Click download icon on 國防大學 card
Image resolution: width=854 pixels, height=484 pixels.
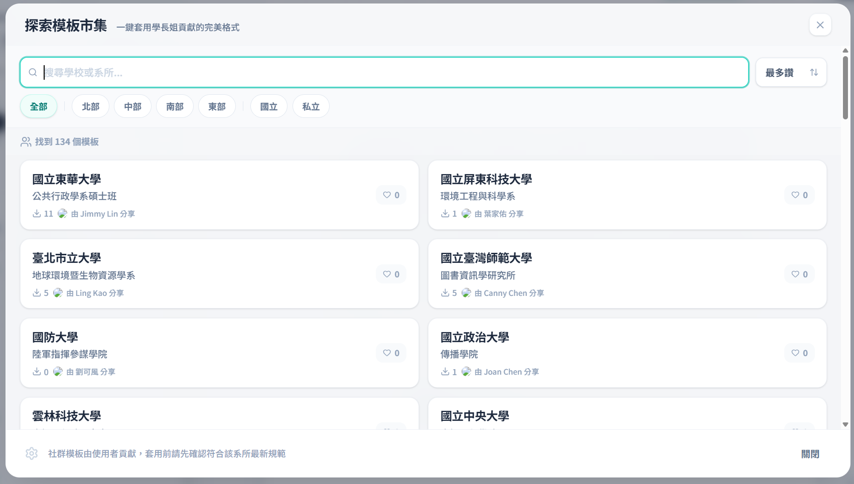click(37, 372)
